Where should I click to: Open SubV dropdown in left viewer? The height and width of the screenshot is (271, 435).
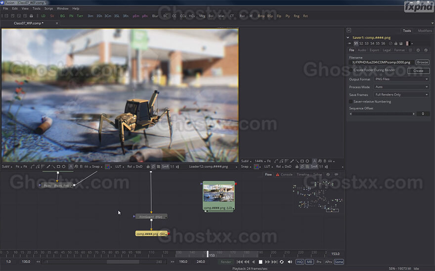point(6,166)
